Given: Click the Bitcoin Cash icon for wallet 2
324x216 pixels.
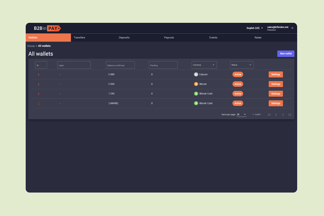Looking at the screenshot, I should pos(196,94).
